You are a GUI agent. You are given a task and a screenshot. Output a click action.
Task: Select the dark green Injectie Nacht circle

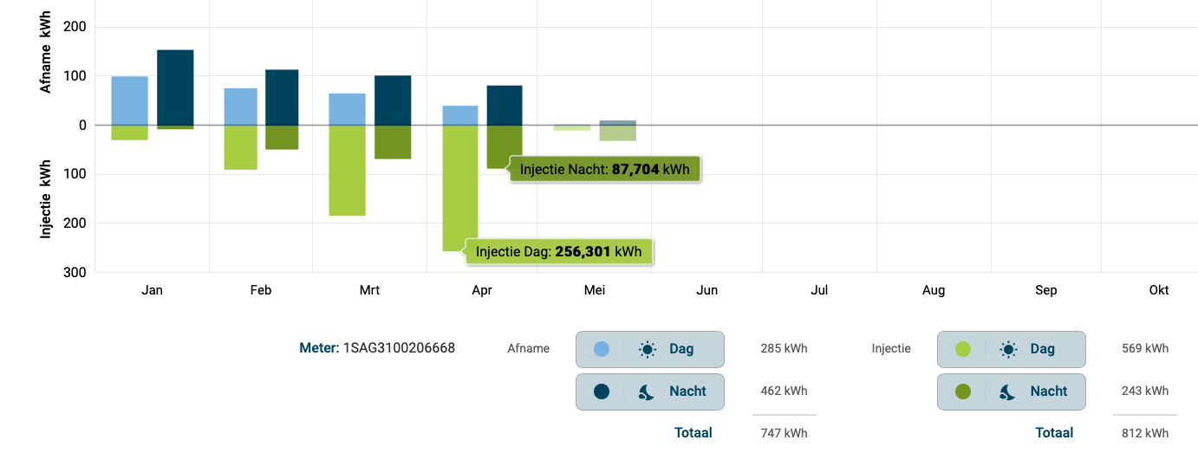962,392
